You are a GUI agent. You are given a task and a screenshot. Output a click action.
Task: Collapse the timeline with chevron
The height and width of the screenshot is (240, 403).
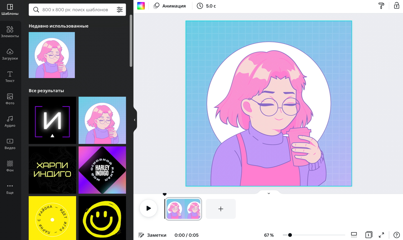269,193
